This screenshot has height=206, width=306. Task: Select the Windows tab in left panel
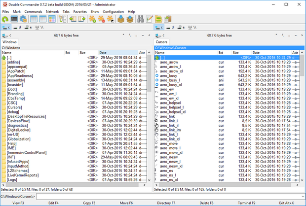9,42
